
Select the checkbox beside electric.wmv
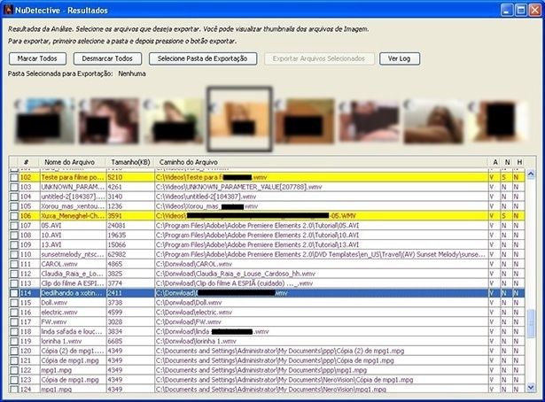pos(12,312)
